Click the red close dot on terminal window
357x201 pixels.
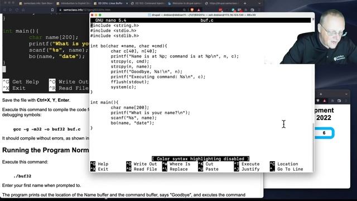(92, 15)
